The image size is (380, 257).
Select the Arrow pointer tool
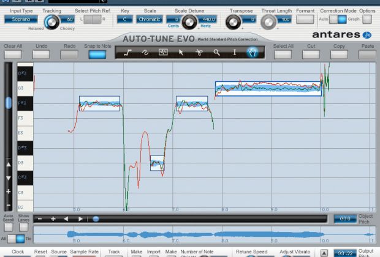[181, 52]
